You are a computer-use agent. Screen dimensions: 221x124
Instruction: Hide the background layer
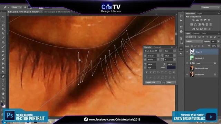tap(187, 74)
